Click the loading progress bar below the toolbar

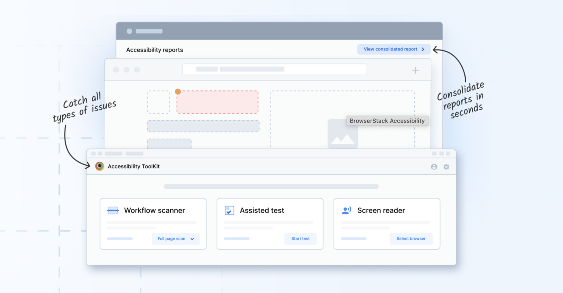(271, 187)
